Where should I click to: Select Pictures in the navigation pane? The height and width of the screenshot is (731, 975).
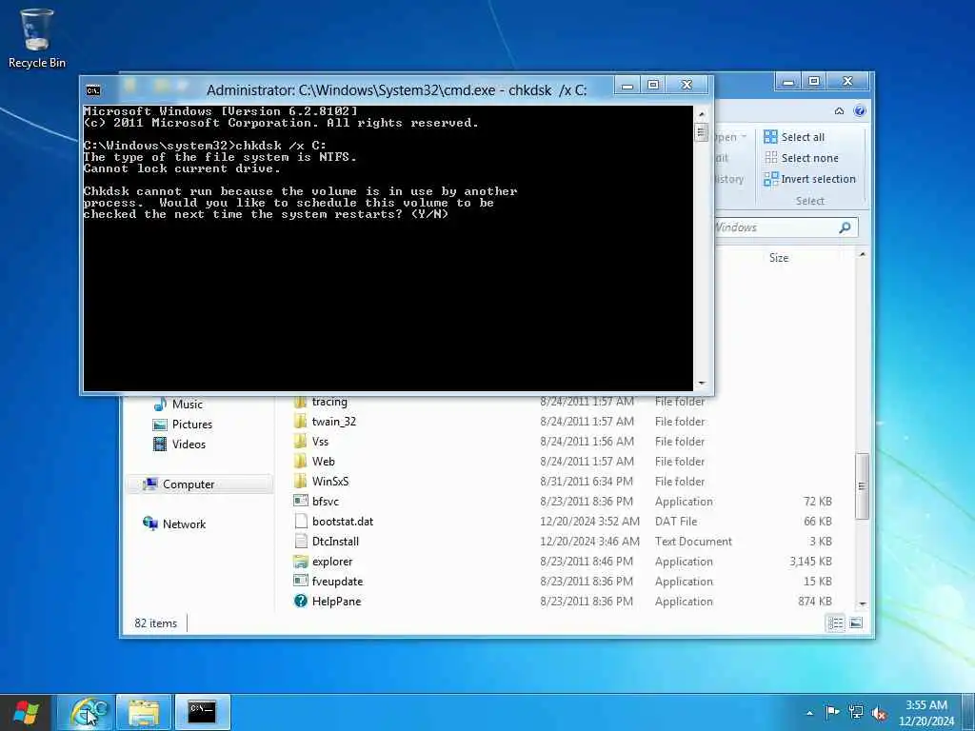182,424
